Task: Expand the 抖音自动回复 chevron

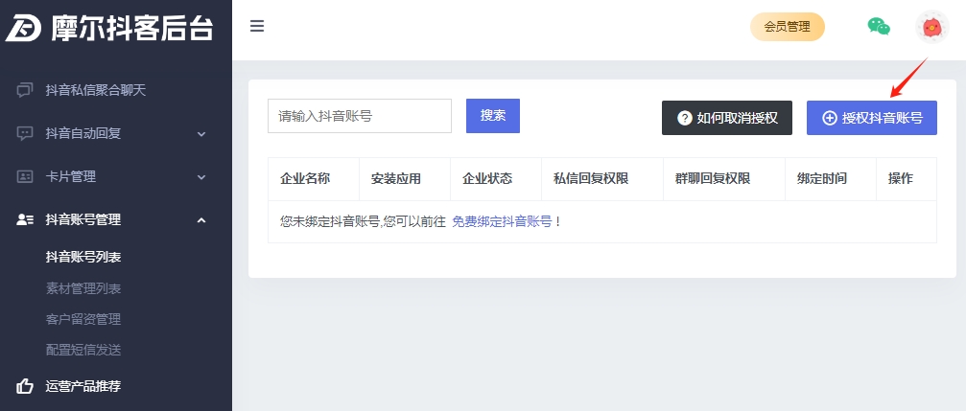Action: [201, 133]
